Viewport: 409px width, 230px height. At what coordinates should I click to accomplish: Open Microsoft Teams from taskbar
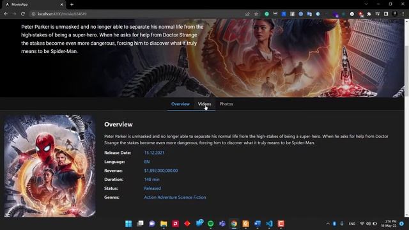pos(222,224)
